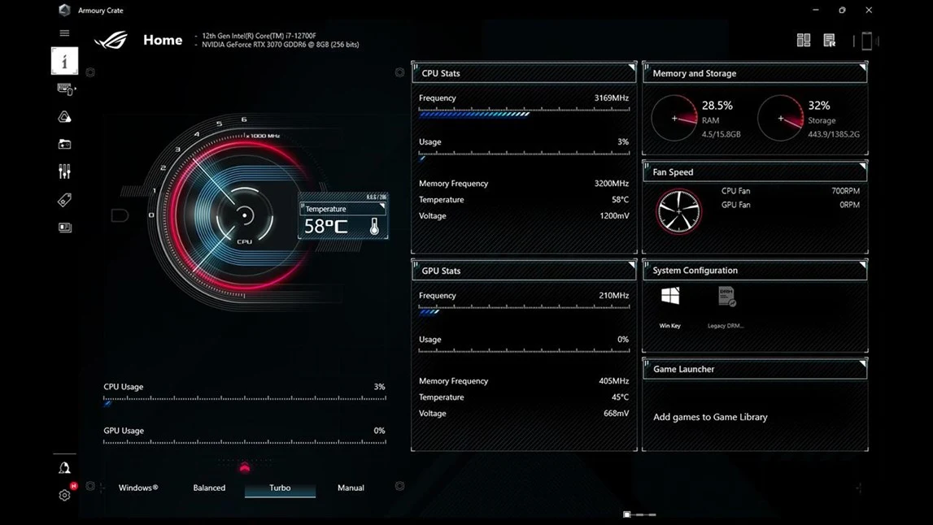Click the 210MHz GPU frequency value
The width and height of the screenshot is (933, 525).
(613, 295)
